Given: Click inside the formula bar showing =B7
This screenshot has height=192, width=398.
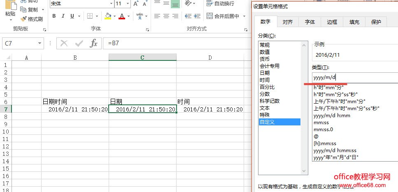Looking at the screenshot, I should click(177, 43).
